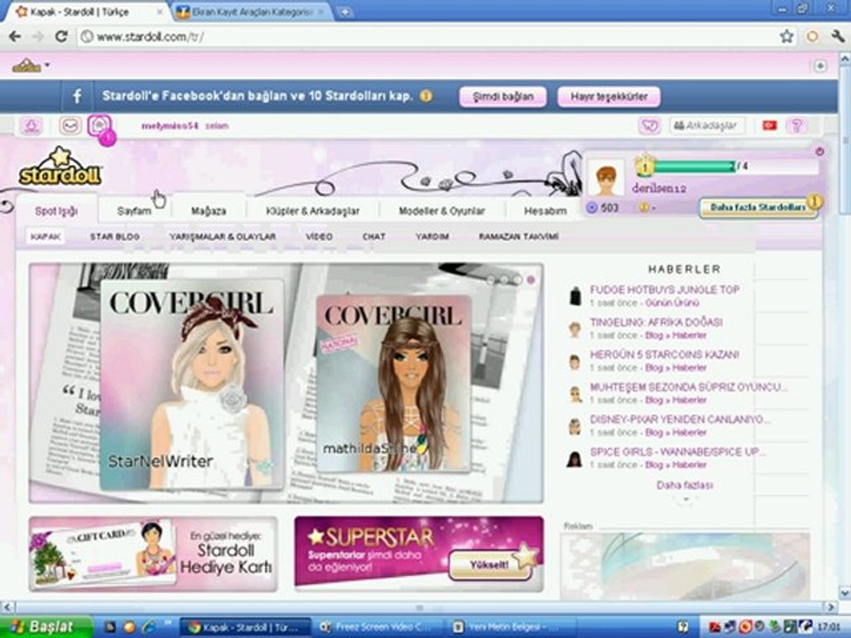851x638 pixels.
Task: Click the Spice Girls news thumbnail
Action: pyautogui.click(x=574, y=459)
